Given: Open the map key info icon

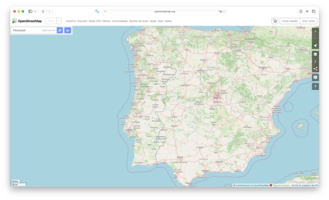Looking at the screenshot, I should tap(315, 62).
